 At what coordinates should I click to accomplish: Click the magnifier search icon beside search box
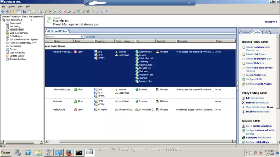(83, 37)
